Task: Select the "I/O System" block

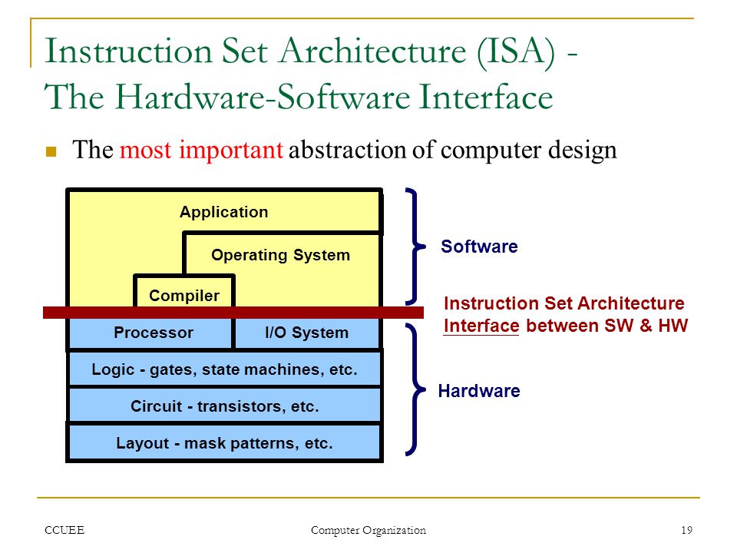Action: (306, 333)
